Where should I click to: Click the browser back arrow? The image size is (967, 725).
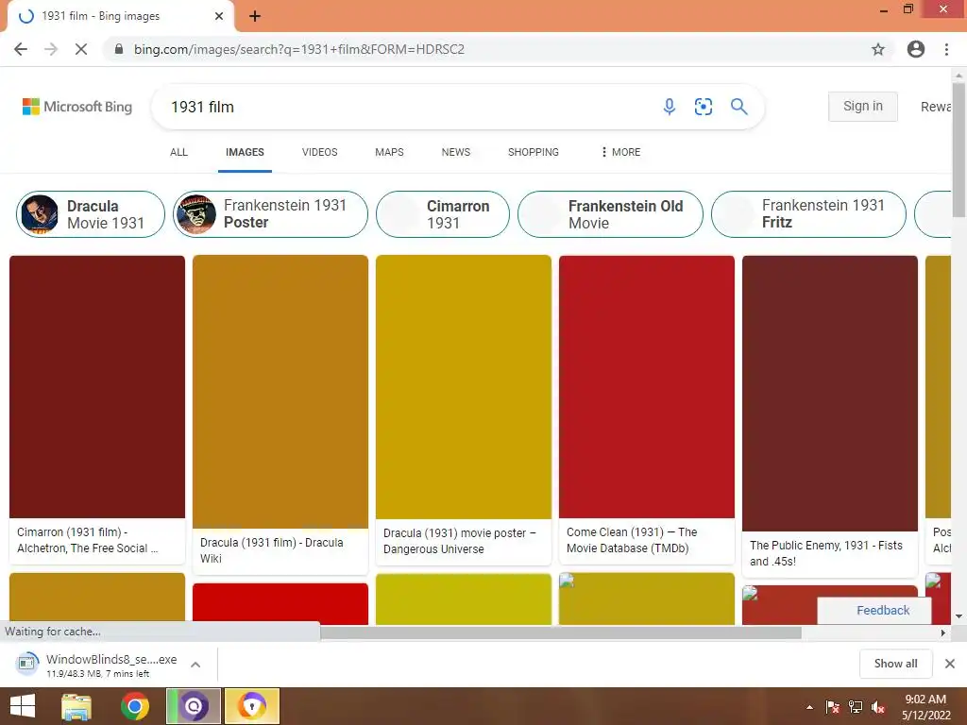coord(21,49)
